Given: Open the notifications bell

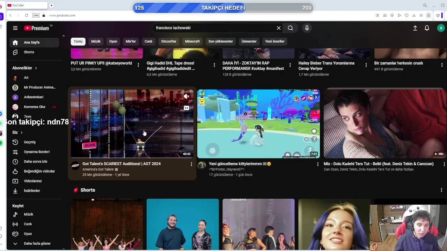Looking at the screenshot, I should (x=427, y=28).
